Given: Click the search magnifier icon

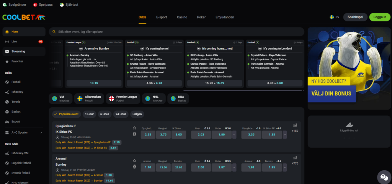Looking at the screenshot, I should (x=54, y=32).
